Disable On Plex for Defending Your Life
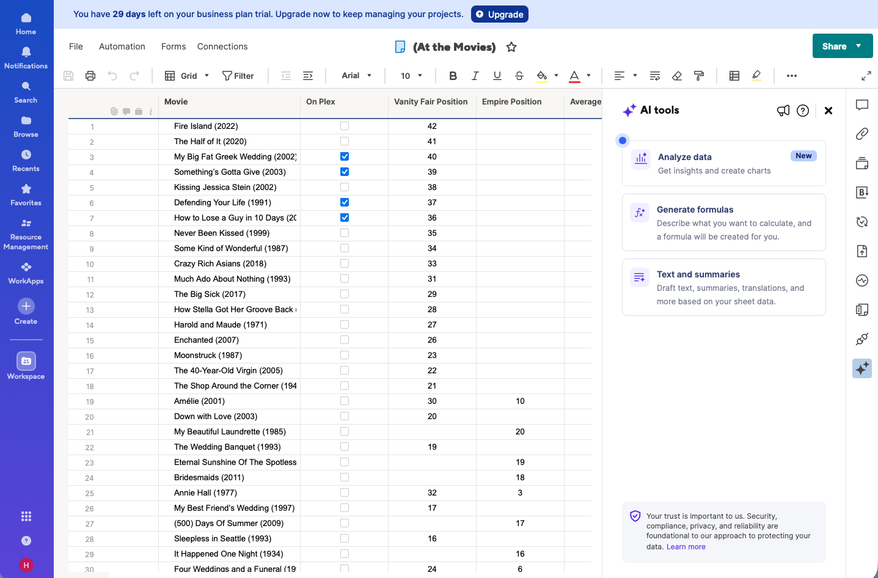878x578 pixels. [345, 202]
